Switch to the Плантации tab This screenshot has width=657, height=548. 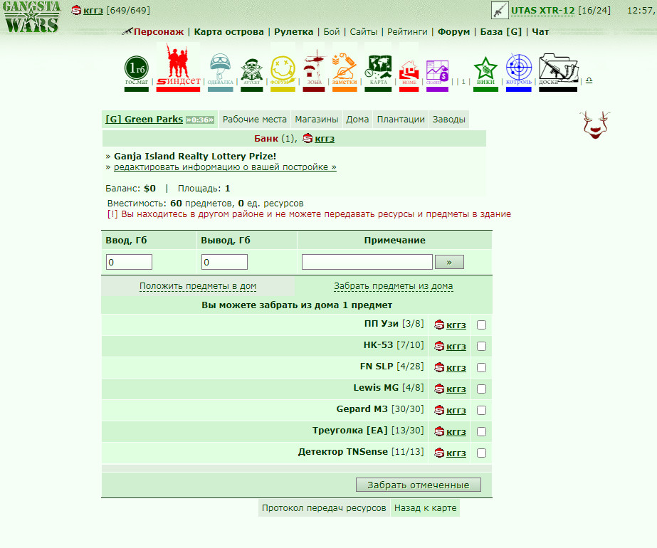pyautogui.click(x=401, y=120)
